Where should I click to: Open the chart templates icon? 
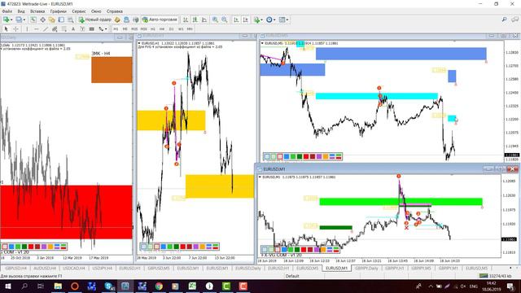click(x=282, y=20)
